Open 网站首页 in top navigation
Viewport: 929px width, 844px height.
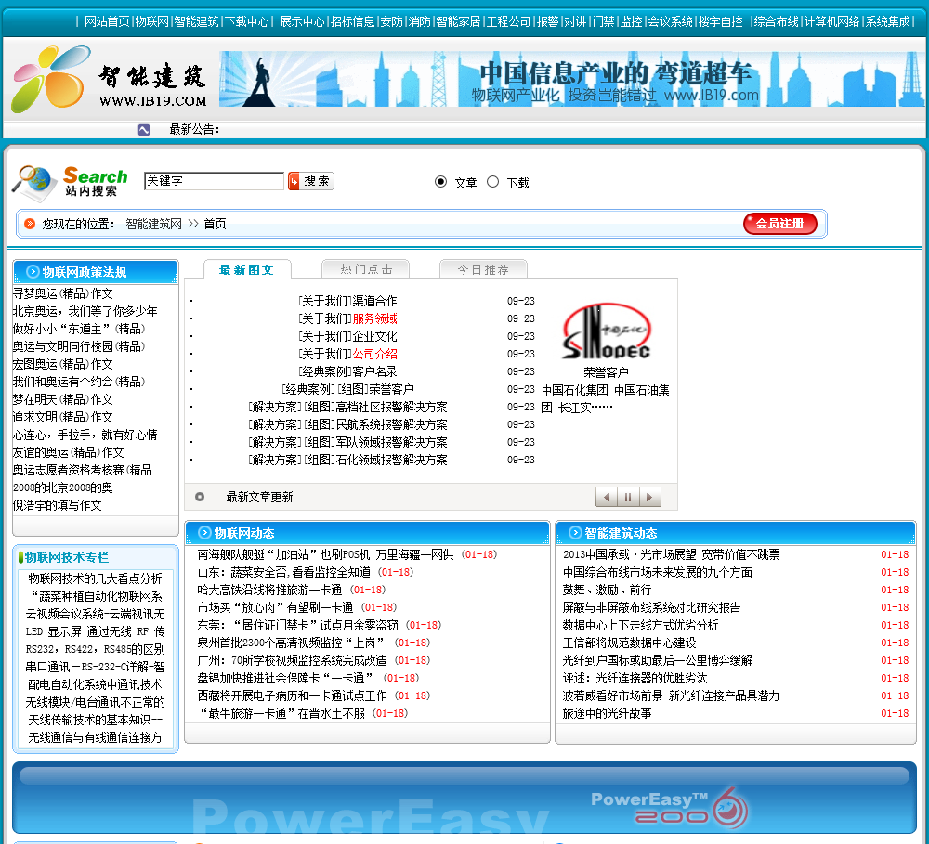(107, 21)
